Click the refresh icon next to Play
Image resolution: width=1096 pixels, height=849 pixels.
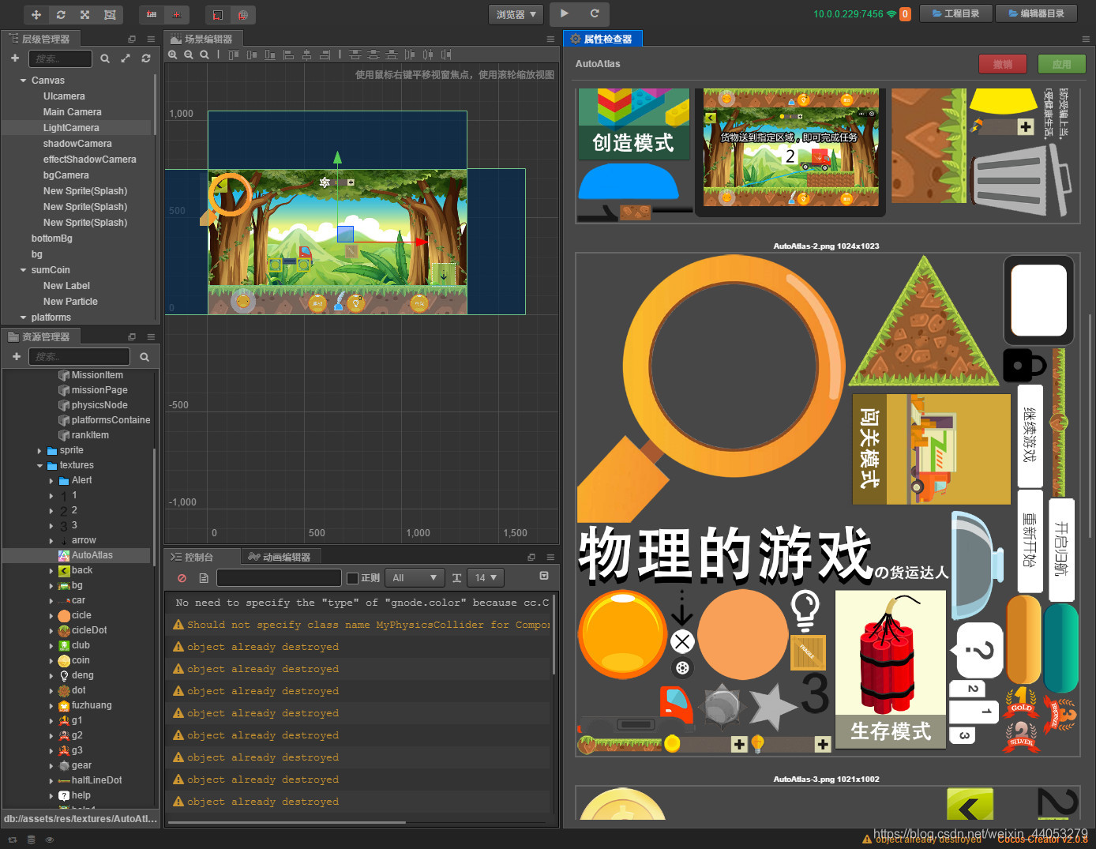[x=595, y=13]
